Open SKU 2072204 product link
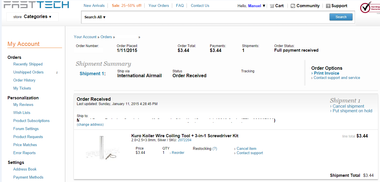 pos(185,140)
